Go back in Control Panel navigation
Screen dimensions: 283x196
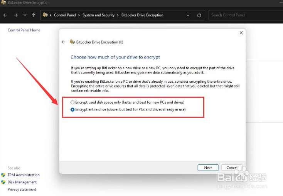[x=5, y=15]
